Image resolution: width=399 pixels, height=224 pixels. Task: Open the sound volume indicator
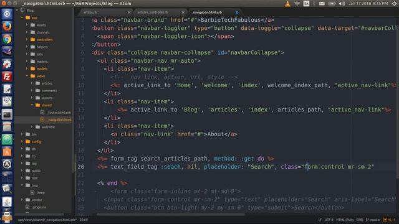342,4
